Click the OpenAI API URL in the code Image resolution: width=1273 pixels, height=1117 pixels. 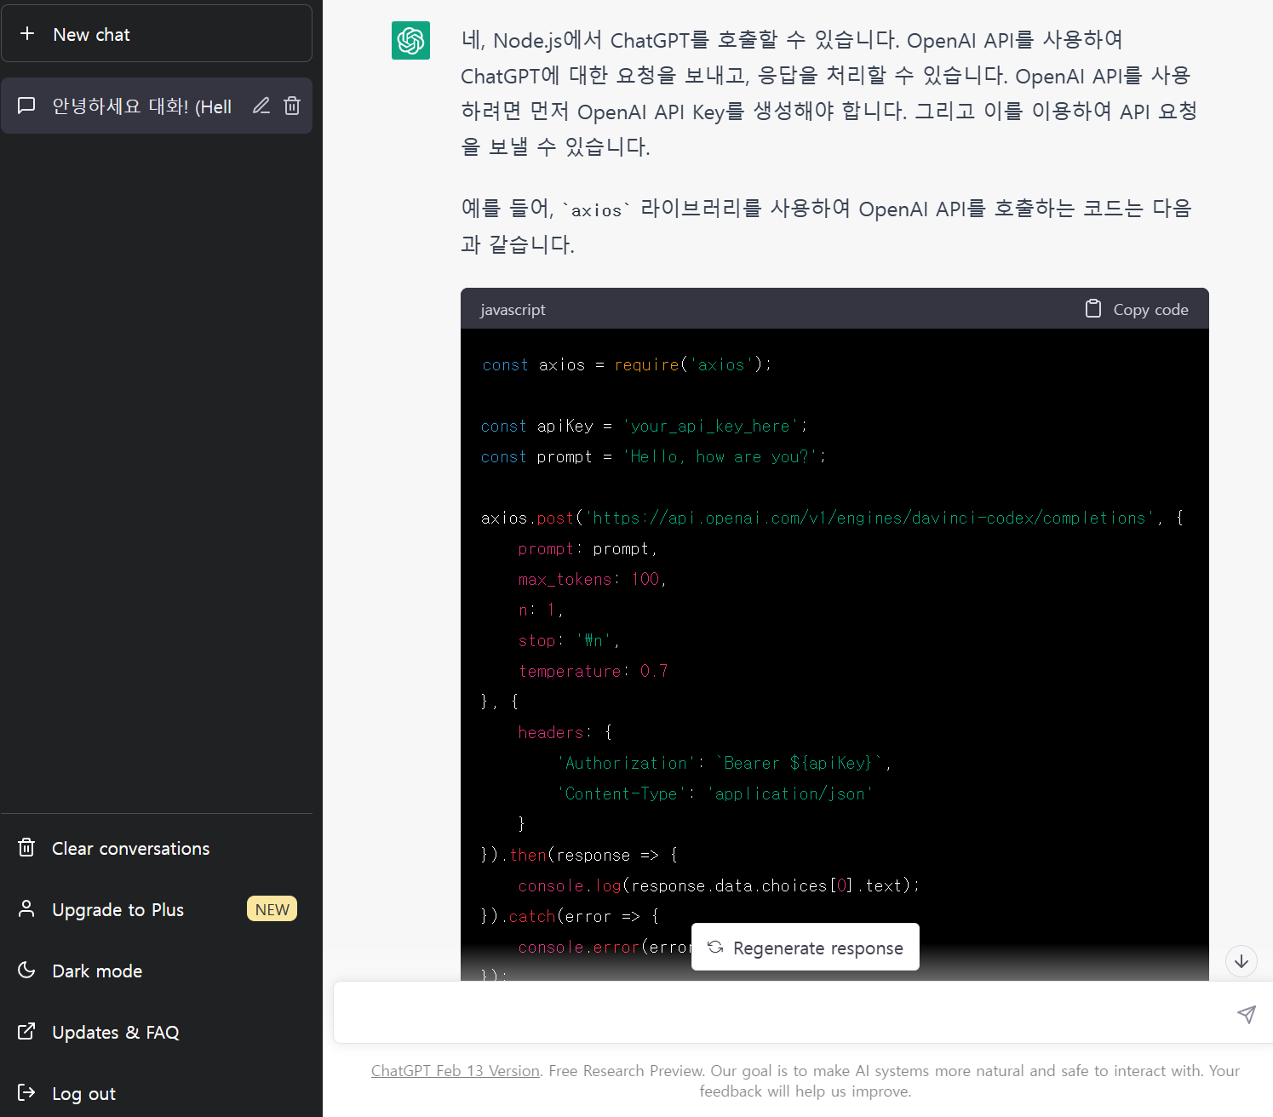pos(869,518)
